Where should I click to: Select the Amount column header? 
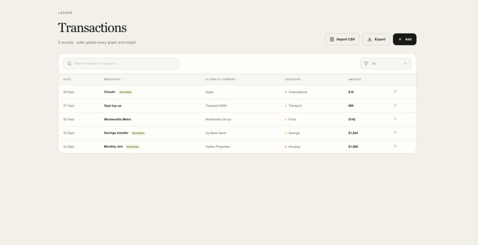click(x=355, y=79)
